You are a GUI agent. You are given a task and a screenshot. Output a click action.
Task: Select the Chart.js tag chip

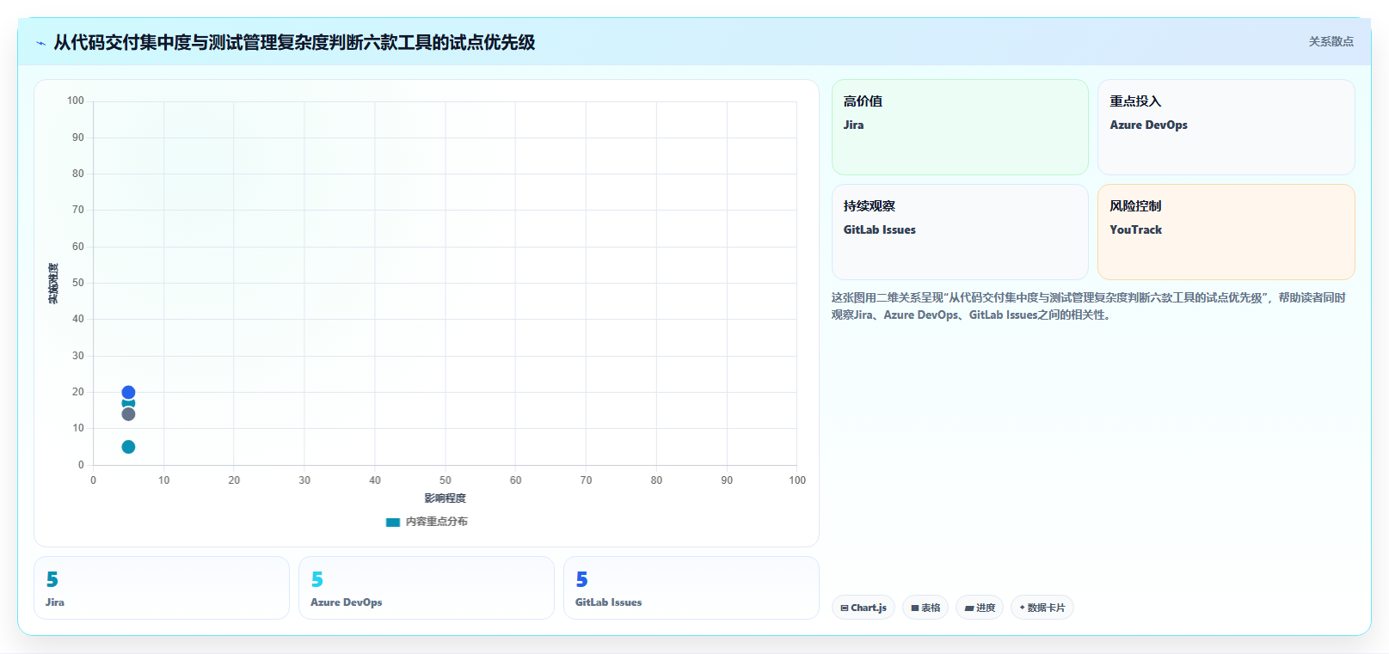click(x=864, y=608)
